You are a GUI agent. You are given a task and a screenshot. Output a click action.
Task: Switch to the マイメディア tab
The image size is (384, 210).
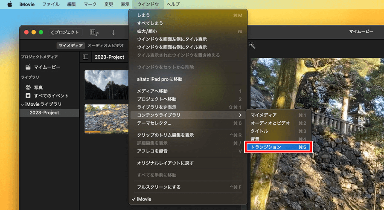(71, 46)
